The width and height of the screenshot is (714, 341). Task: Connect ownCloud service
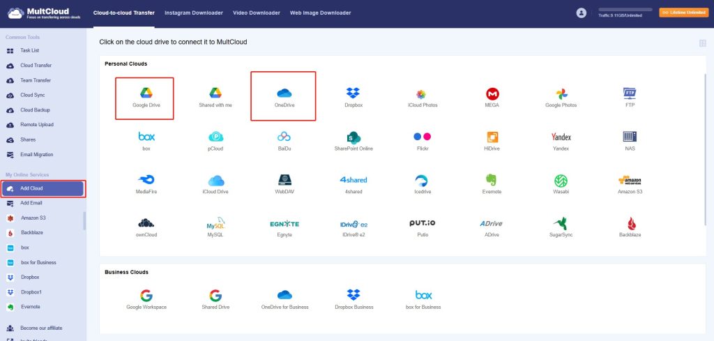click(146, 227)
